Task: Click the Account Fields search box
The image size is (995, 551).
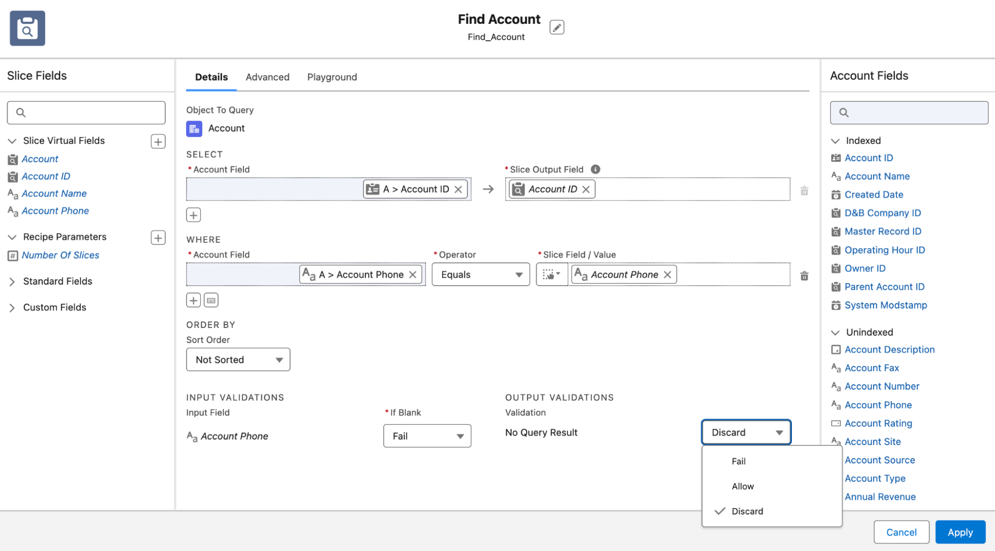Action: [909, 112]
